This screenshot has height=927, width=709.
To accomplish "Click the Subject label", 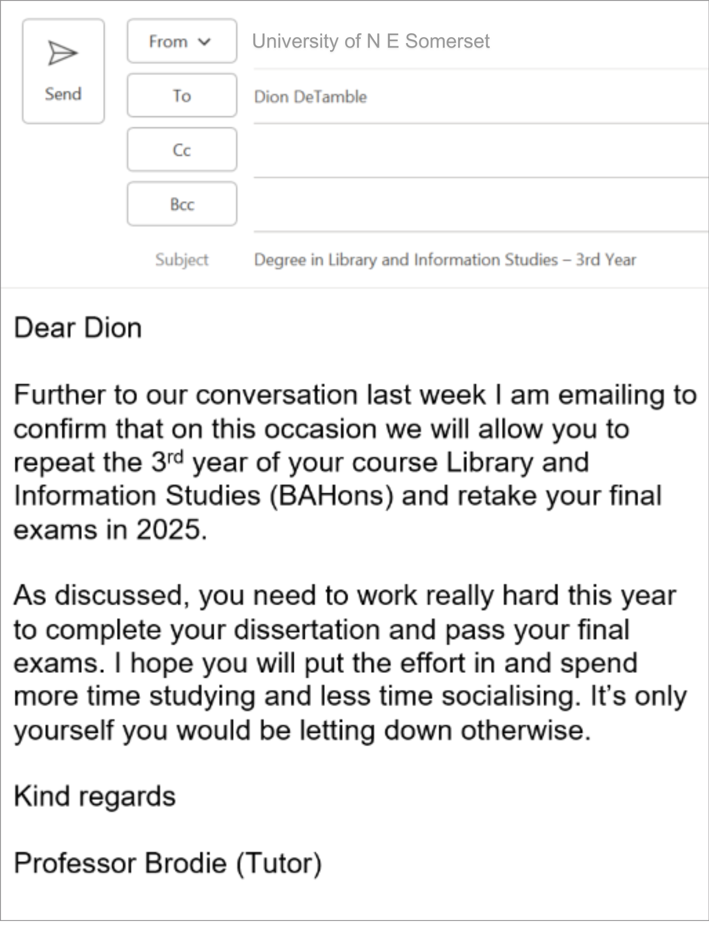I will coord(182,259).
